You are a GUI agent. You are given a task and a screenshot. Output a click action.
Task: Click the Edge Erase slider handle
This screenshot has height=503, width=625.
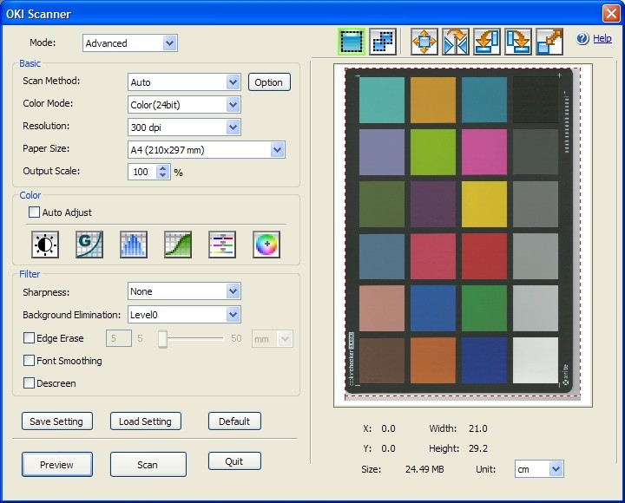point(162,338)
